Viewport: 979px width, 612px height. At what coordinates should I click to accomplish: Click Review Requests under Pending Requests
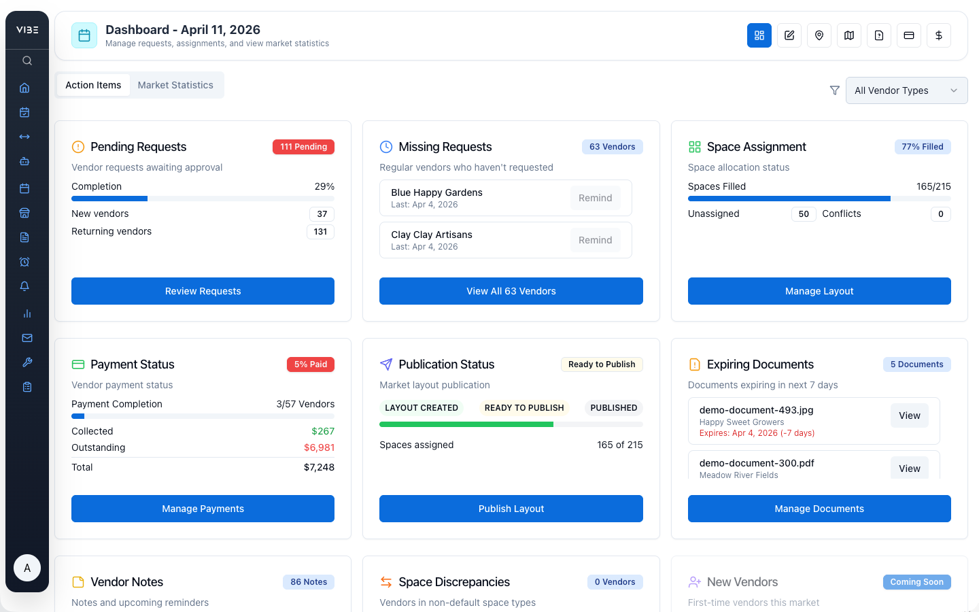203,291
